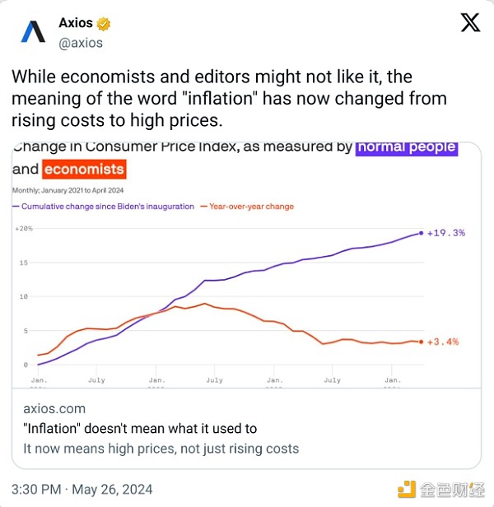Click the +20% y-axis label

click(x=24, y=229)
